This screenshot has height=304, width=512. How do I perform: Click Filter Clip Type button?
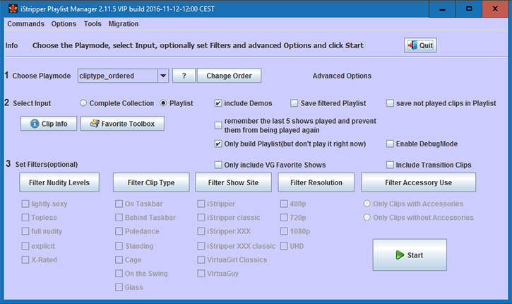(x=151, y=182)
